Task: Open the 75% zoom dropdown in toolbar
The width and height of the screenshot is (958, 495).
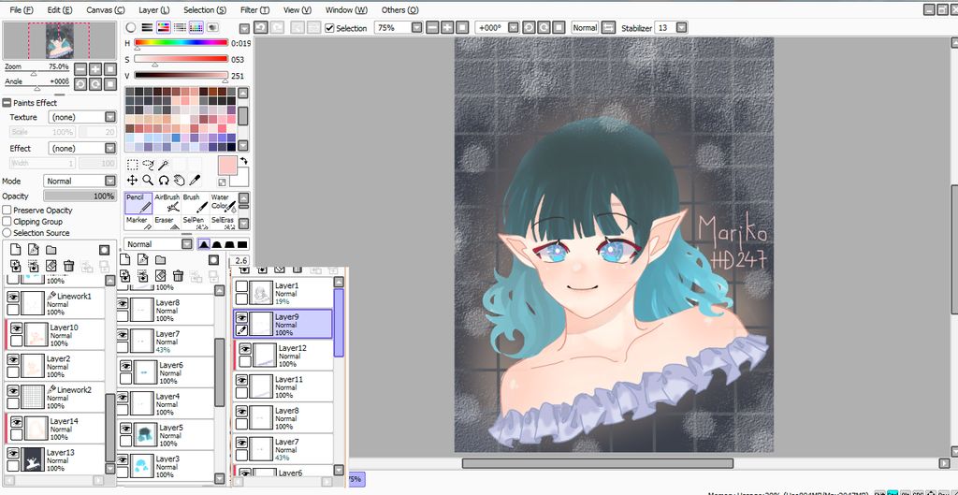Action: point(416,27)
